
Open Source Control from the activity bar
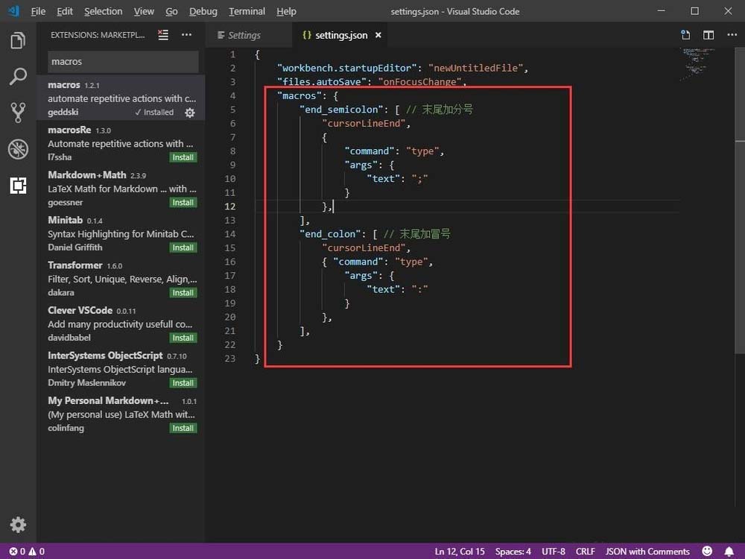[18, 113]
